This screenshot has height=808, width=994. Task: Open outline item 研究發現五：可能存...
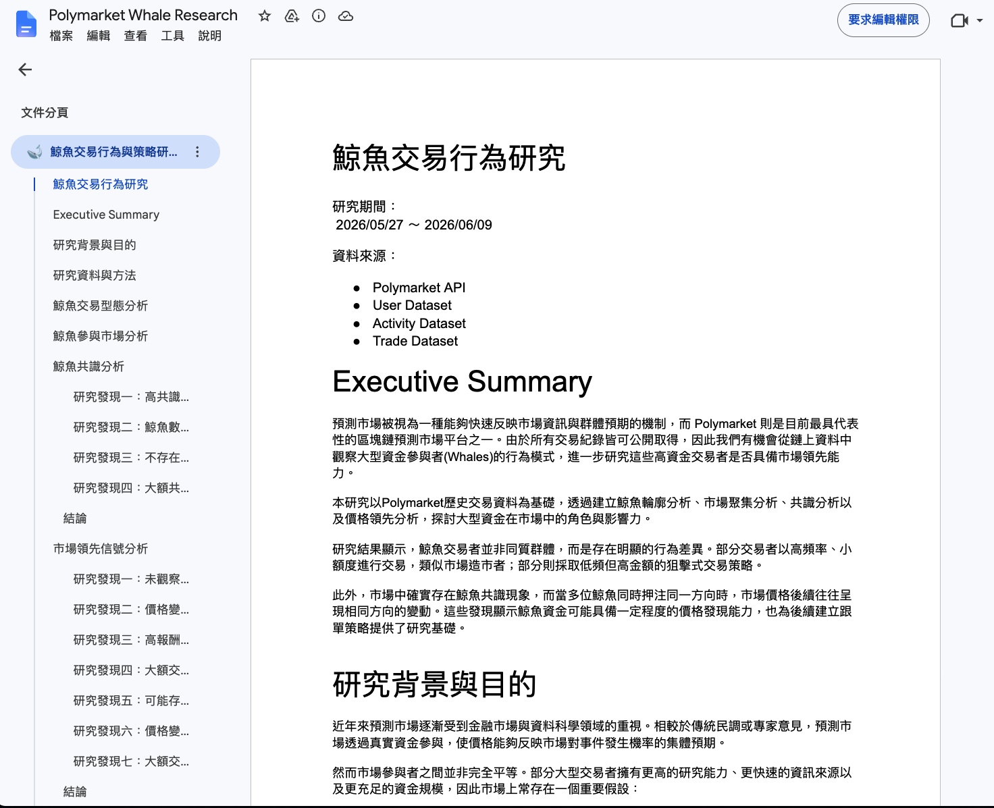(x=131, y=701)
